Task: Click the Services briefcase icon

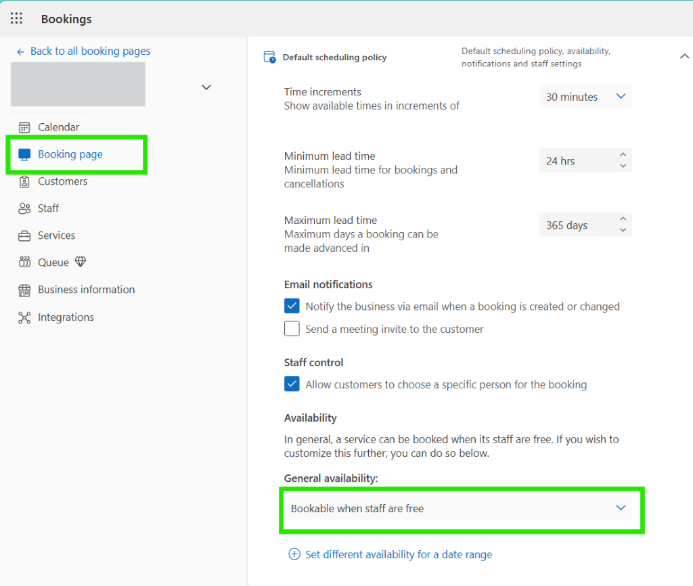Action: tap(24, 235)
